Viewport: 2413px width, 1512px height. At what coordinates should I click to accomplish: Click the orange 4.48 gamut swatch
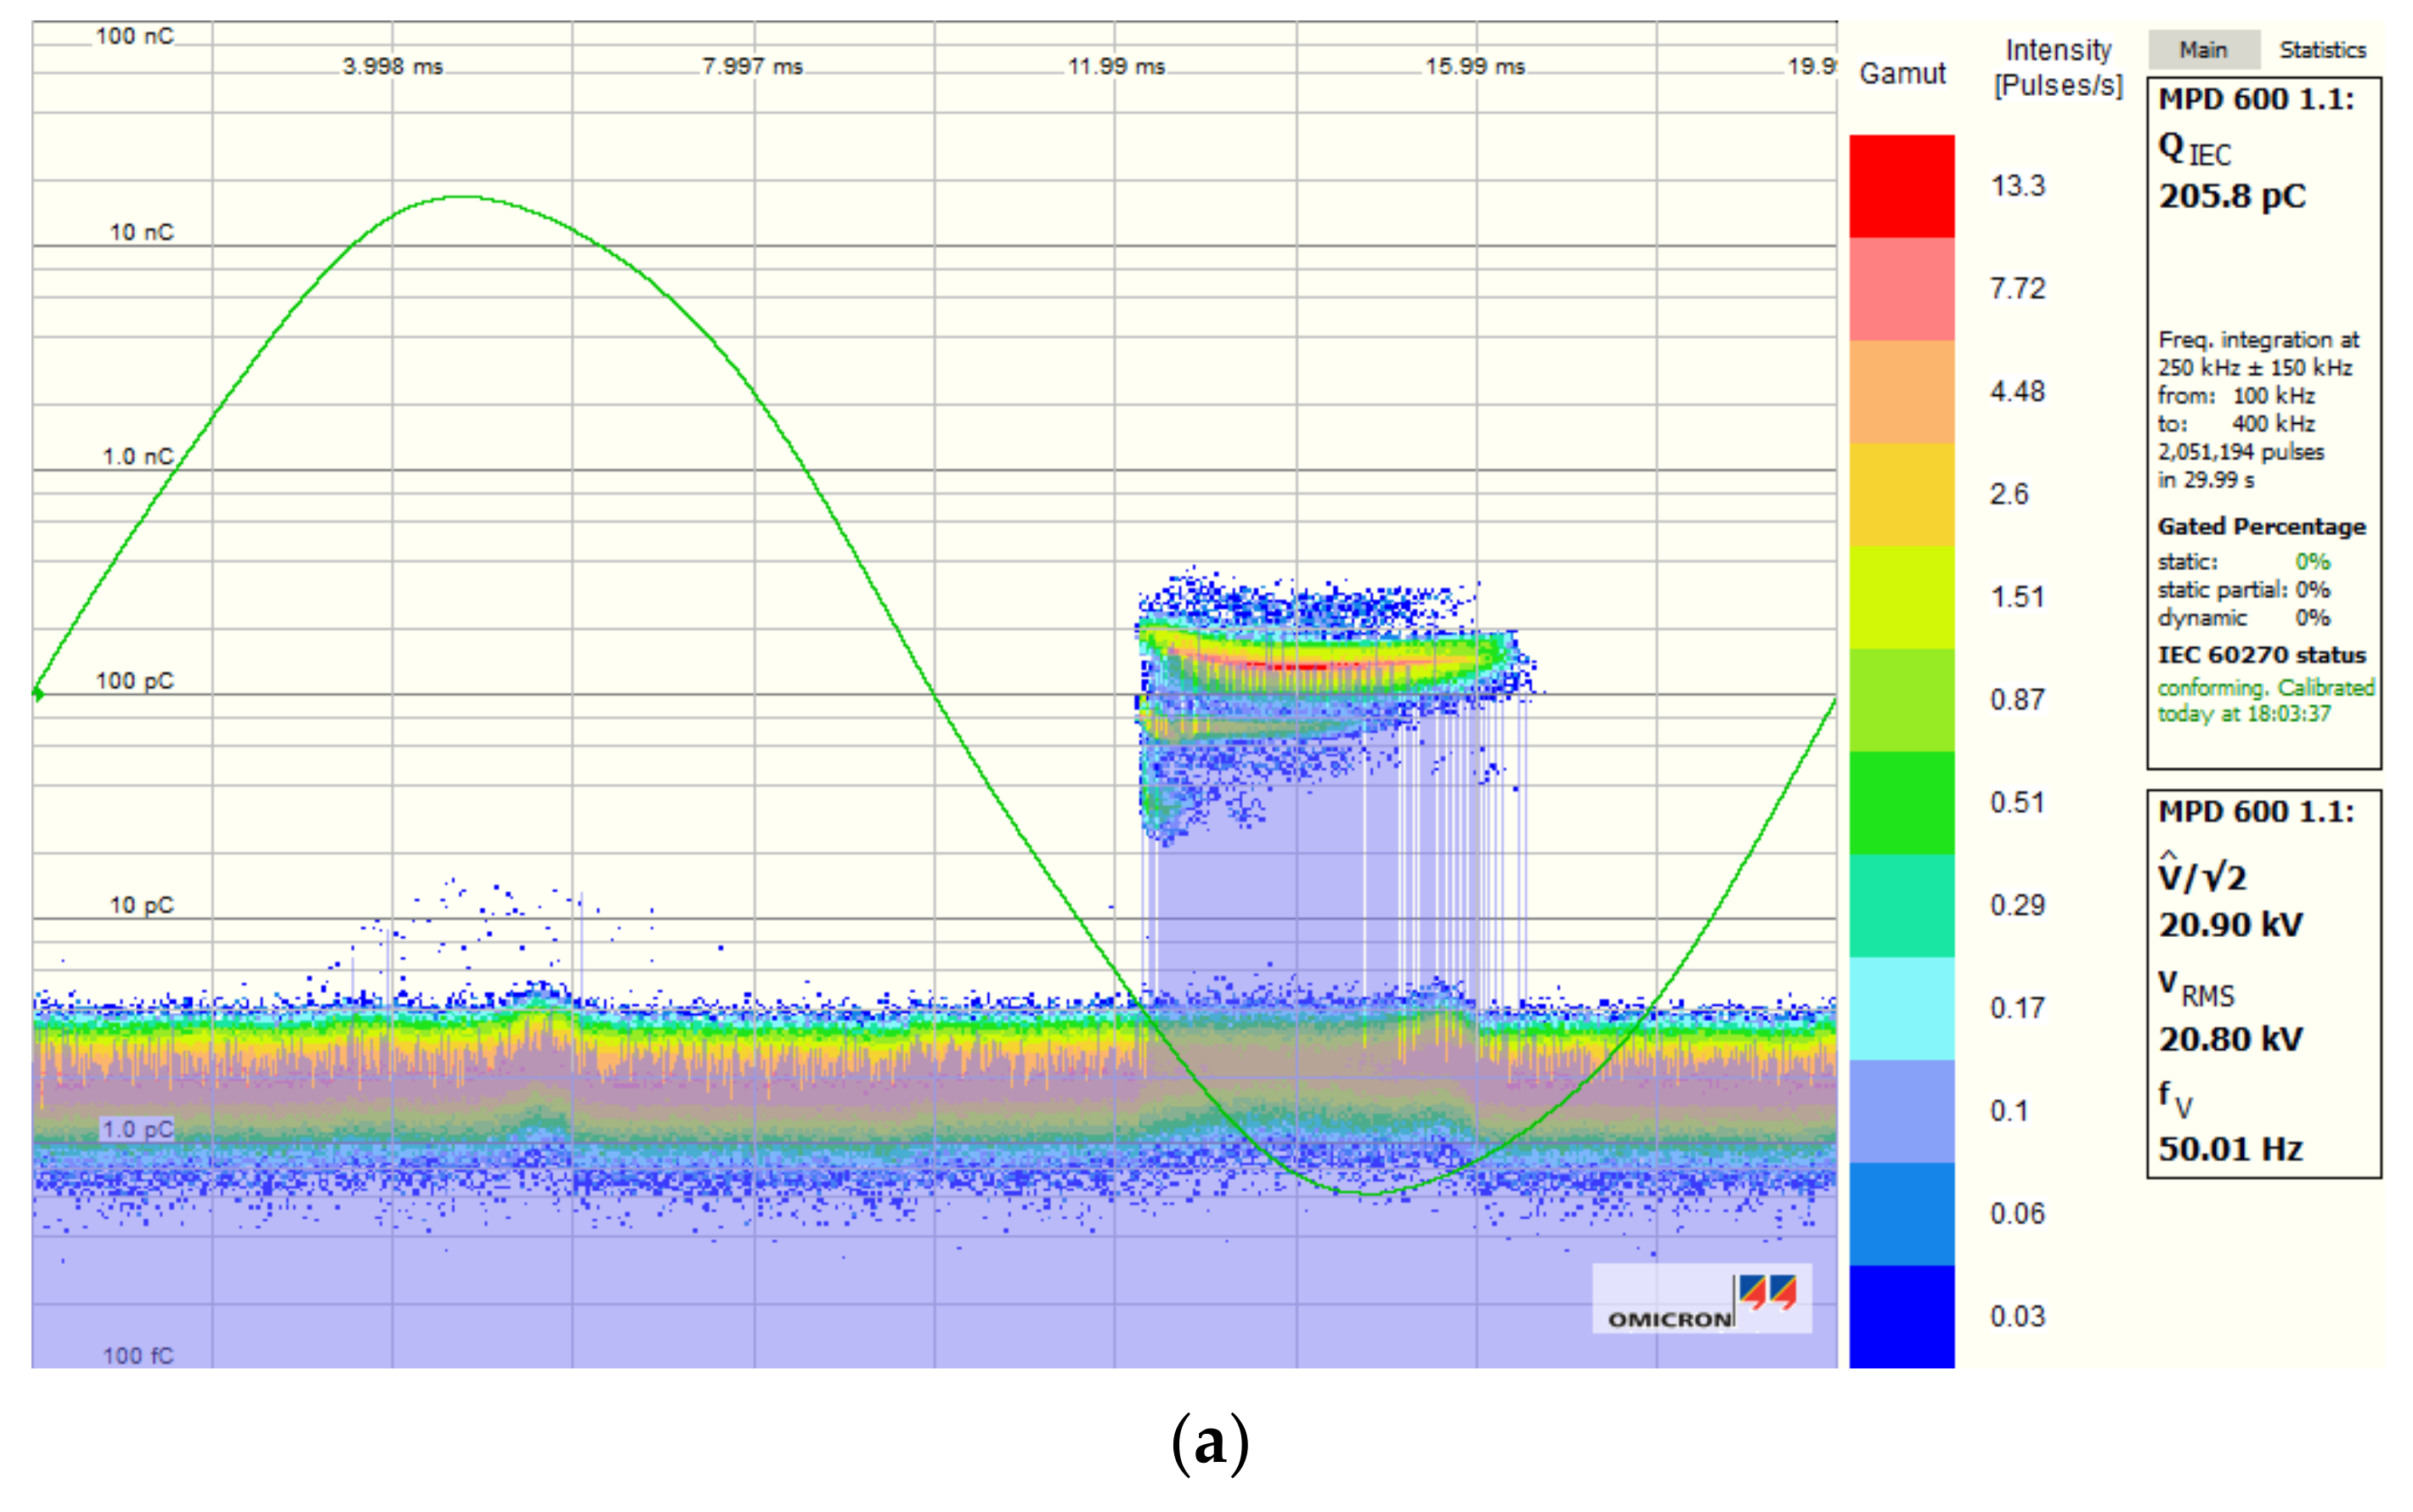1901,392
